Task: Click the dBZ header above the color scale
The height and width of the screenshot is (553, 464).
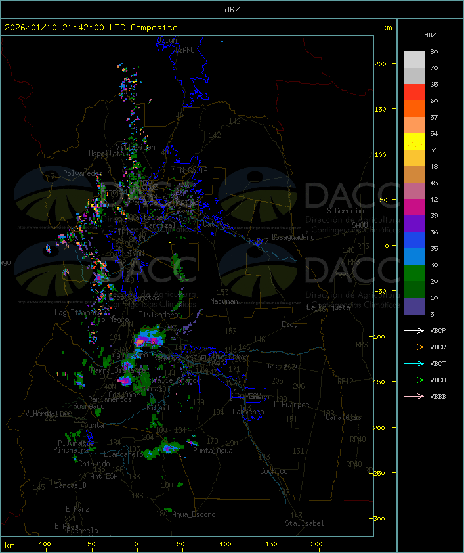Action: pyautogui.click(x=430, y=35)
